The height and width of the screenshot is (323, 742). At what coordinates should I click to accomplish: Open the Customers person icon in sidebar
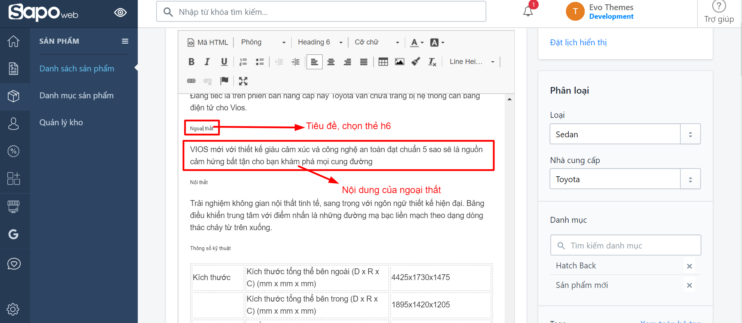(x=14, y=124)
